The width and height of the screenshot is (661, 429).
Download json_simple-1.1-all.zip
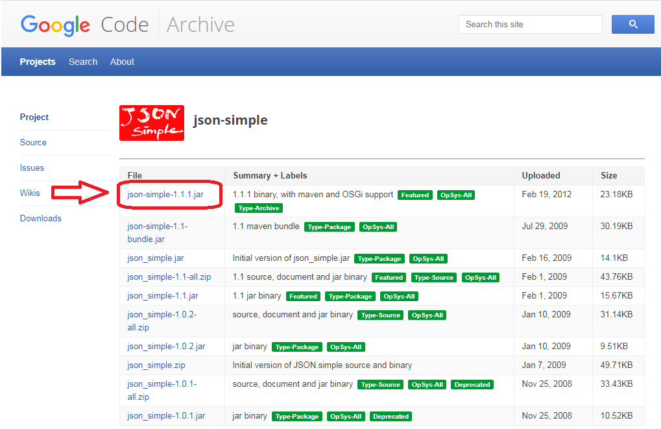click(x=169, y=276)
